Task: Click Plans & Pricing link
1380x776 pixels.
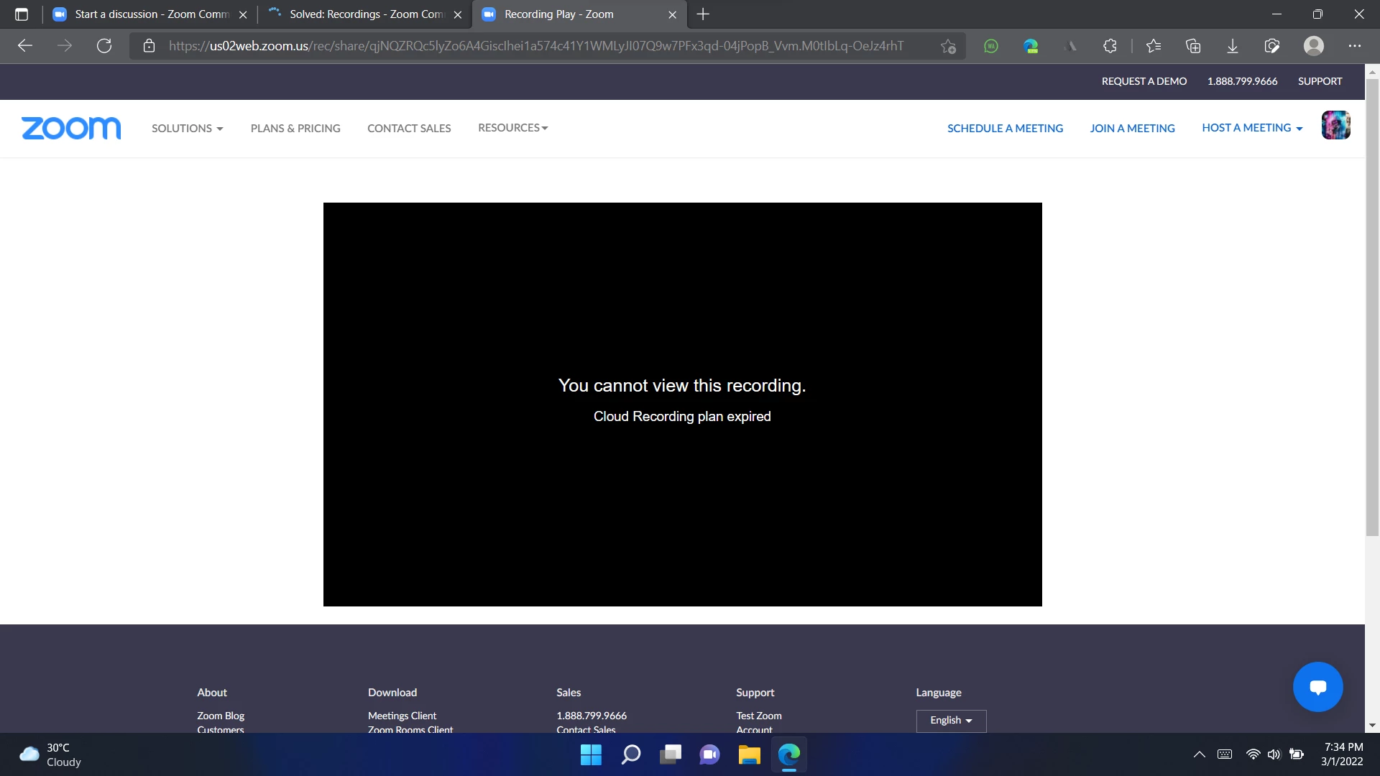Action: click(x=295, y=128)
